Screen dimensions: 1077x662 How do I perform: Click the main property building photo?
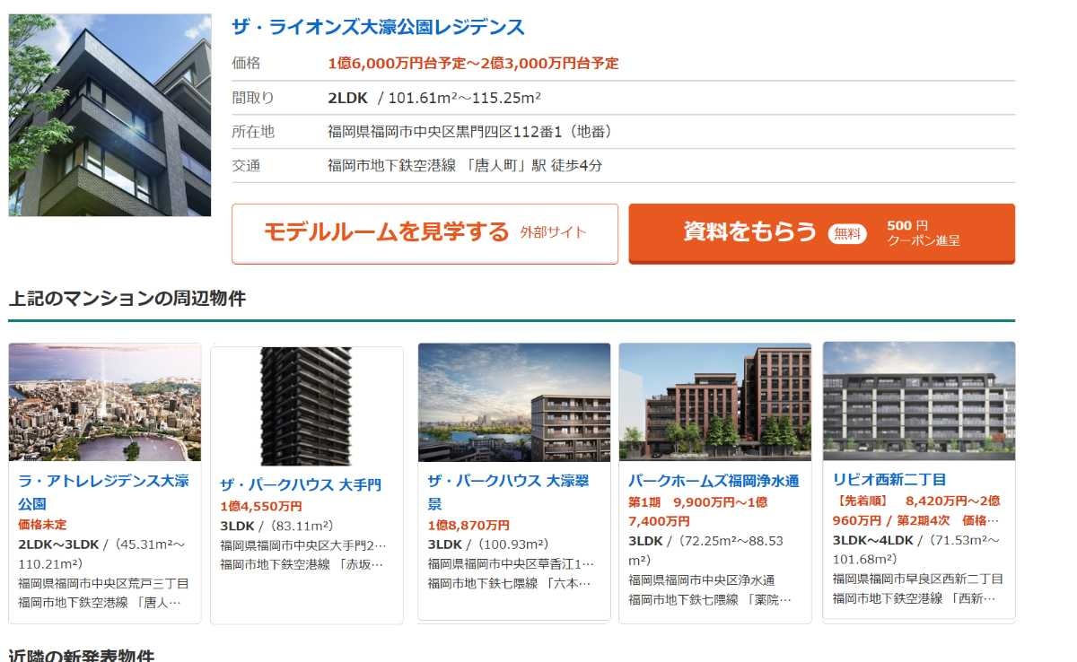pos(109,115)
